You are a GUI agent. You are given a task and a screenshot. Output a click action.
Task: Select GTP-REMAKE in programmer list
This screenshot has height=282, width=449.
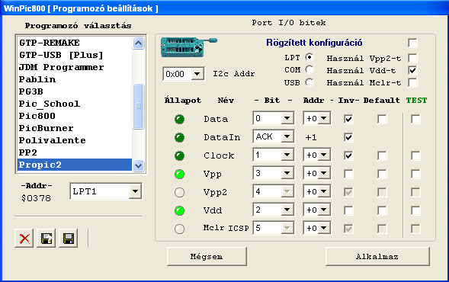pyautogui.click(x=75, y=43)
